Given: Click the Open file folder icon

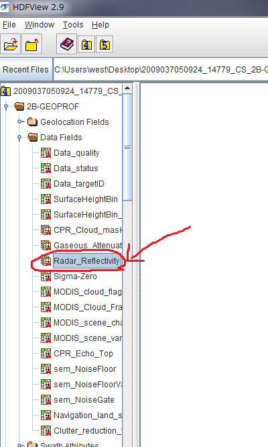Looking at the screenshot, I should (11, 44).
